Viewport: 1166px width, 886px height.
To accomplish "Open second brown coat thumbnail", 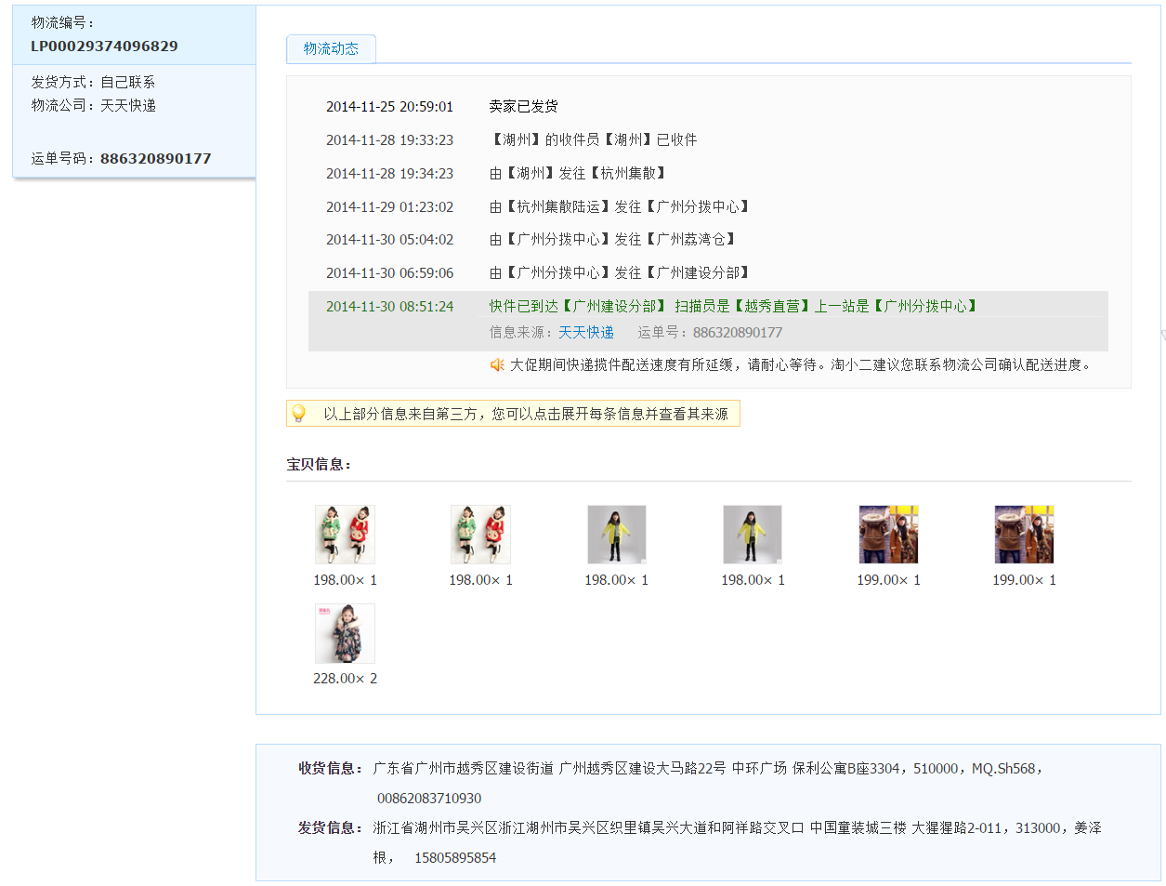I will [x=1024, y=535].
